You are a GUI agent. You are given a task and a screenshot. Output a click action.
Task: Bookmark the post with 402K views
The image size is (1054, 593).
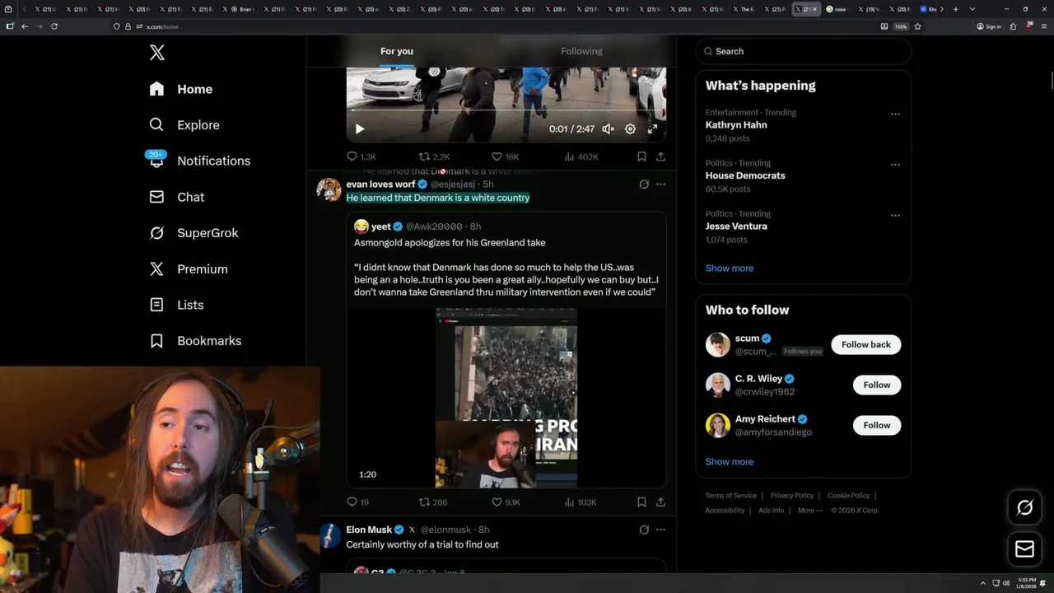pyautogui.click(x=641, y=156)
